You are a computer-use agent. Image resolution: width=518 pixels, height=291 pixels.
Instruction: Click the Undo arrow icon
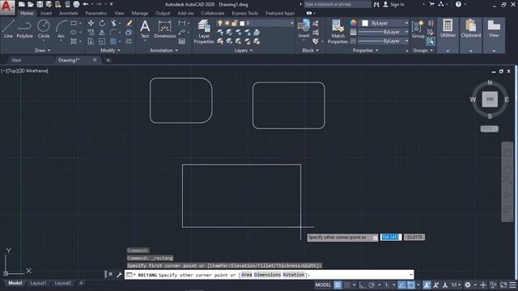click(86, 4)
